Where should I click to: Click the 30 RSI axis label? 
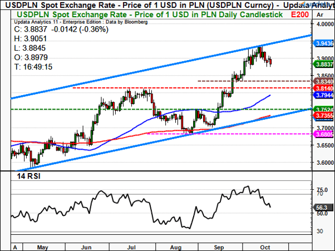tap(320, 231)
